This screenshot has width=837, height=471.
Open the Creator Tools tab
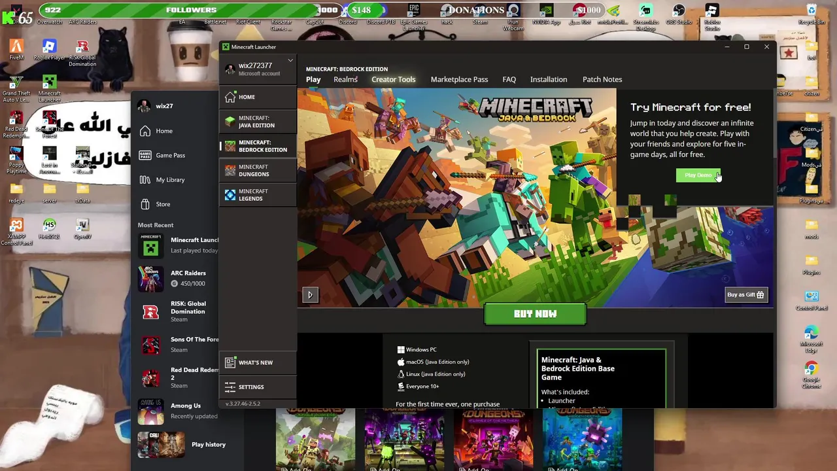tap(393, 79)
